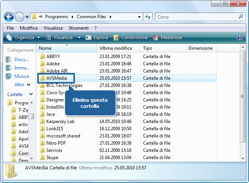The image size is (249, 183).
Task: Select the Adobe folder icon
Action: 42,64
